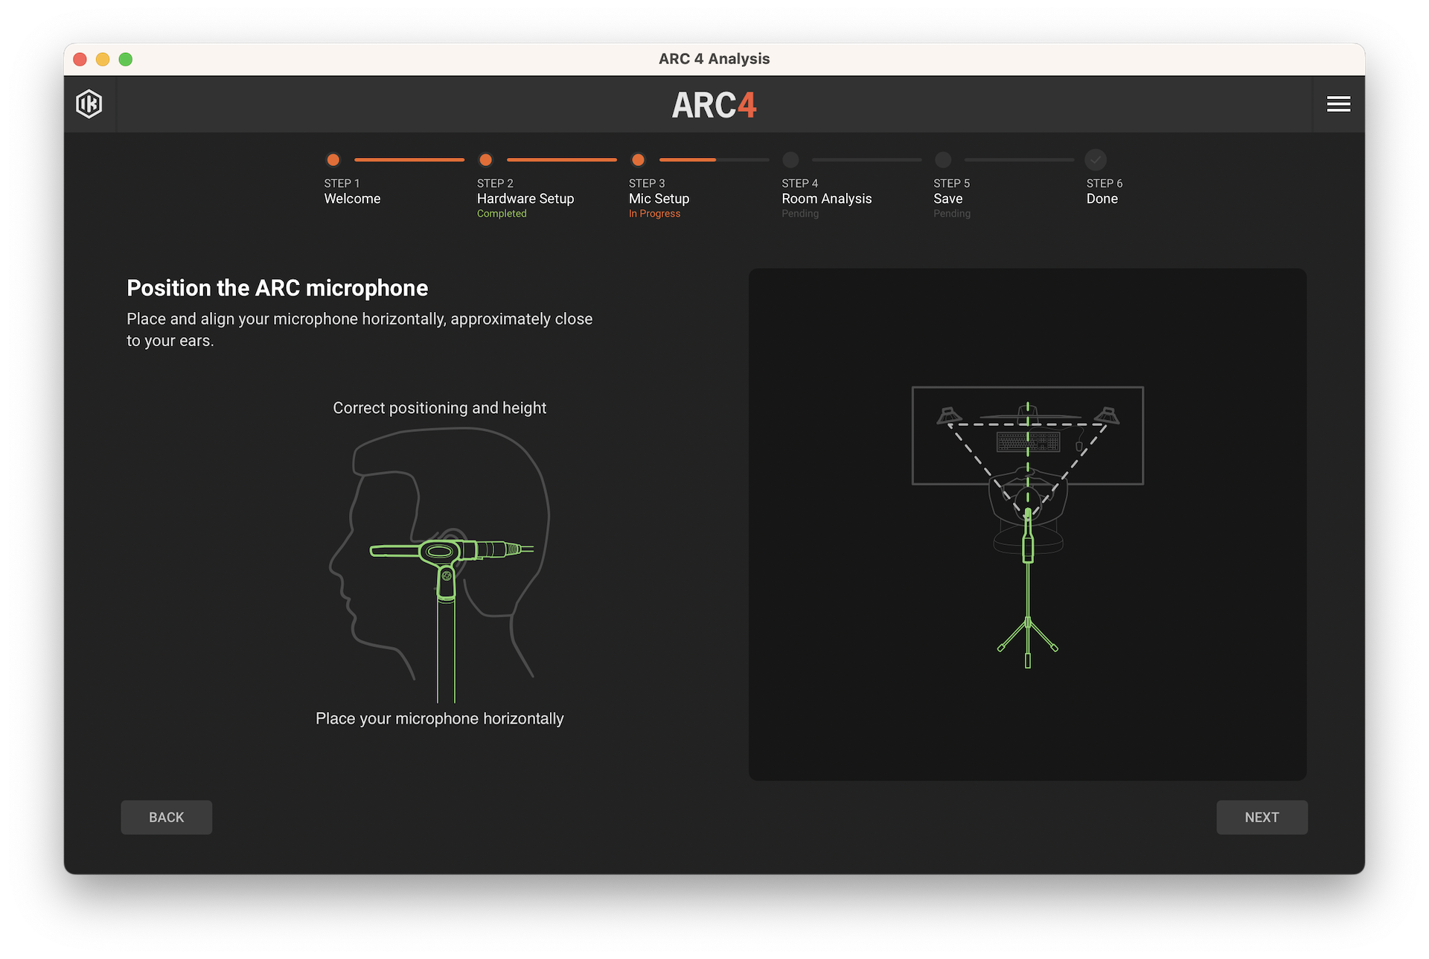Select the Mic Setup step label
1429x959 pixels.
point(659,199)
